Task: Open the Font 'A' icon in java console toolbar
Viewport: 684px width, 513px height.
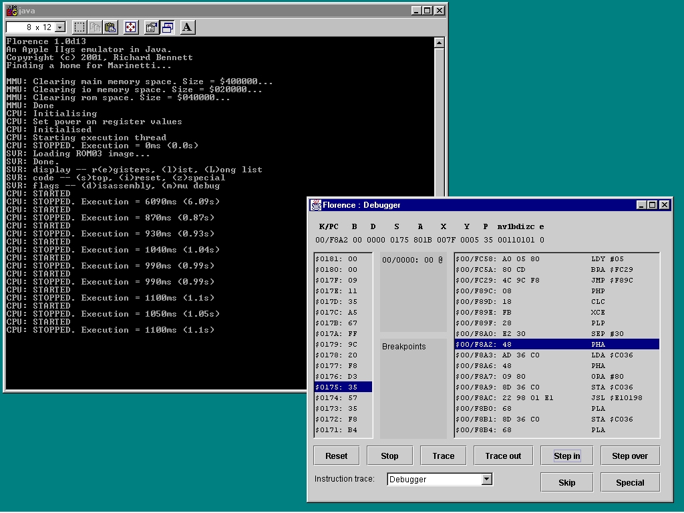Action: click(187, 27)
